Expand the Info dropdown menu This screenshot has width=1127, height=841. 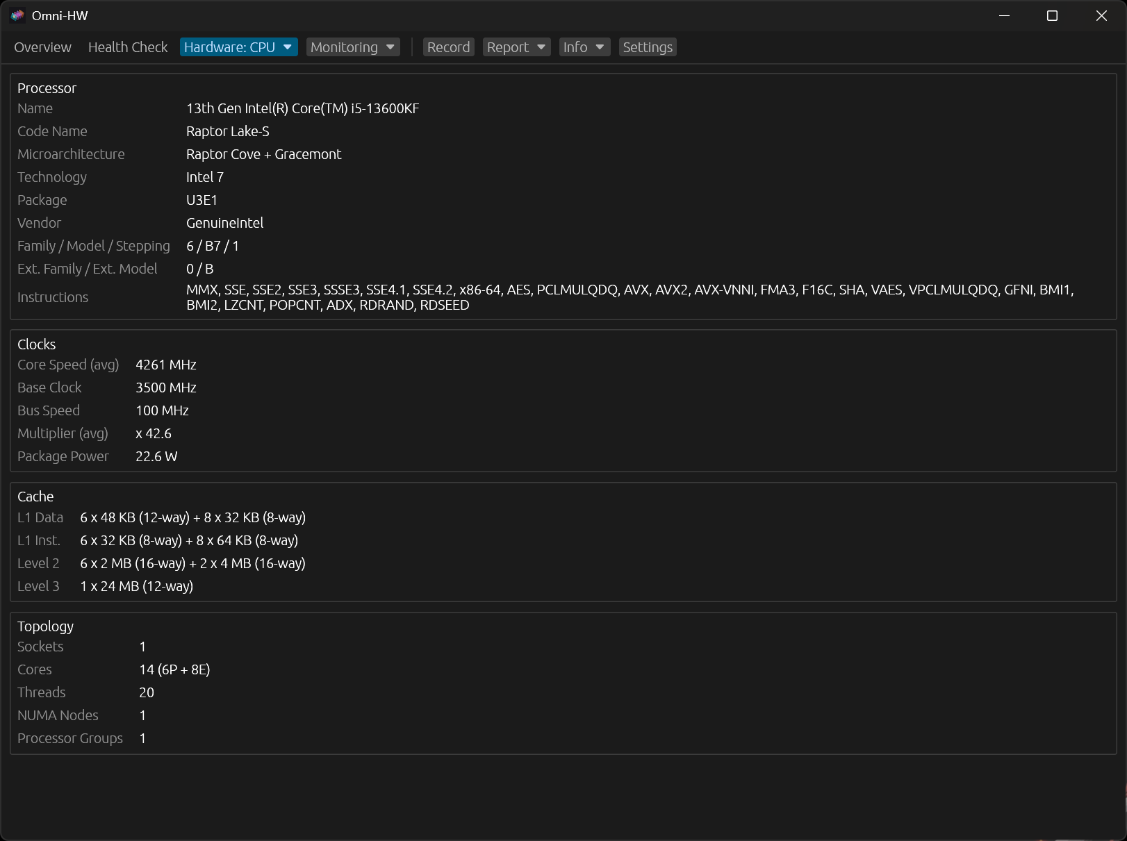coord(584,47)
